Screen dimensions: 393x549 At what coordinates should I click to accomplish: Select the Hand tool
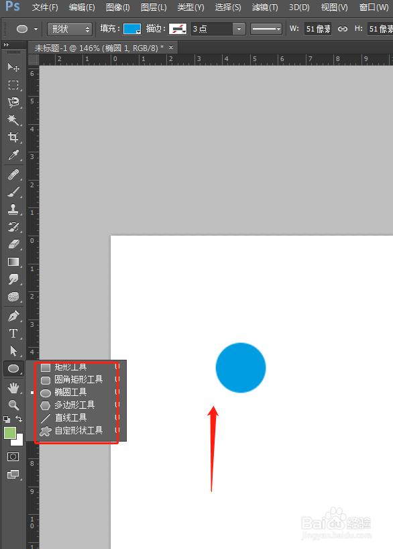point(13,388)
